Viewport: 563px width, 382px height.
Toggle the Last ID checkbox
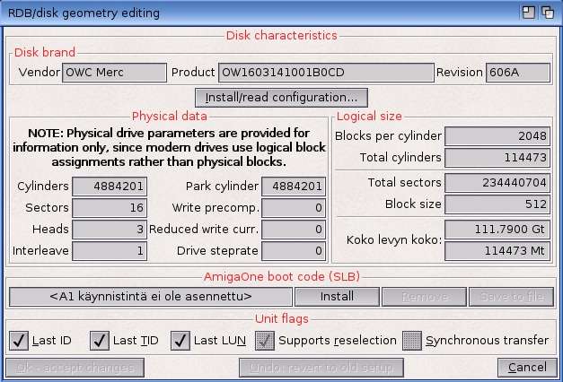[18, 341]
